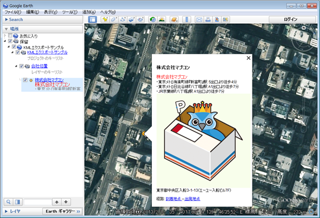Click the folder icon next to 保留
The width and height of the screenshot is (320, 218).
click(x=16, y=41)
